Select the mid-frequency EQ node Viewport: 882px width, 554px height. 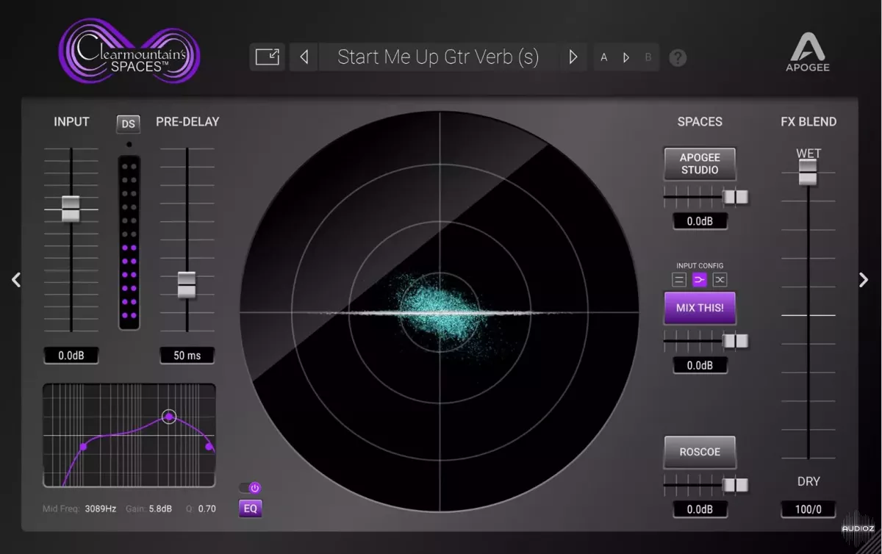point(169,417)
